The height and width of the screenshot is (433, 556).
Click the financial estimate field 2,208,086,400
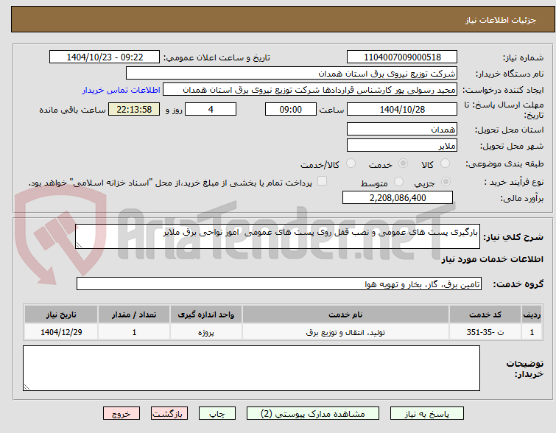398,197
